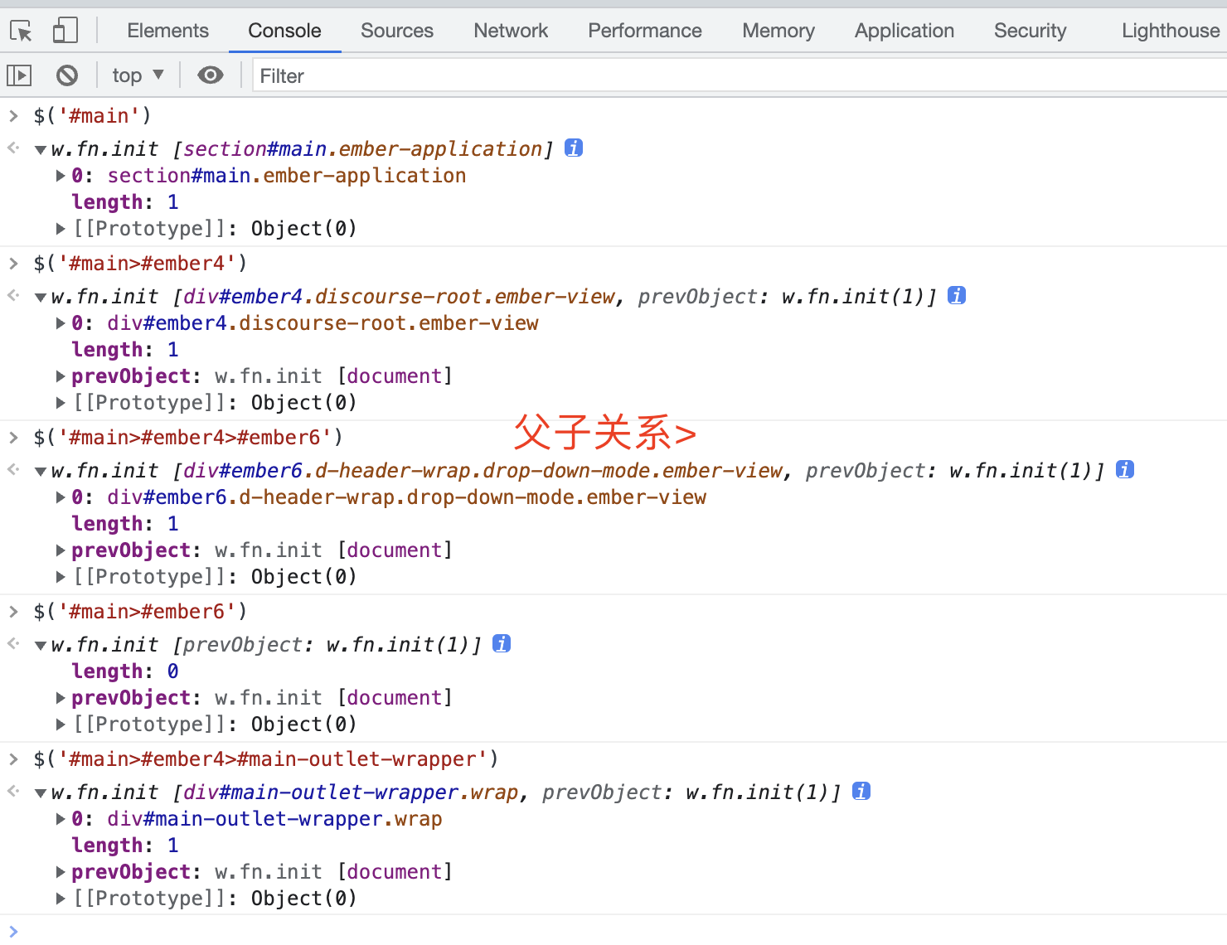Collapse the w.fn.init [prevObject: w.fn.init(1)] result
The height and width of the screenshot is (945, 1227).
(x=40, y=646)
